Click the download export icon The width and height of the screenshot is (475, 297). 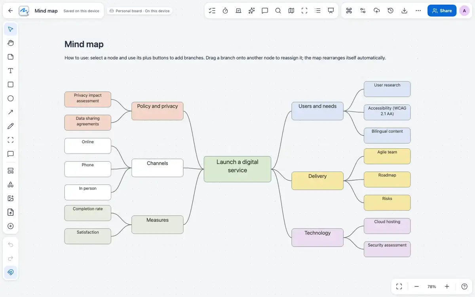pos(404,11)
